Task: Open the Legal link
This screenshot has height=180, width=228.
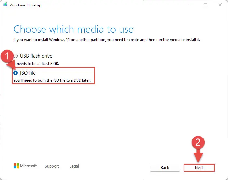Action: point(74,166)
